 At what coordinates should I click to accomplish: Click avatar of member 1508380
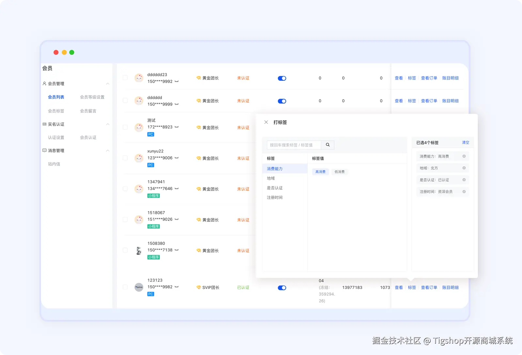[x=139, y=250]
